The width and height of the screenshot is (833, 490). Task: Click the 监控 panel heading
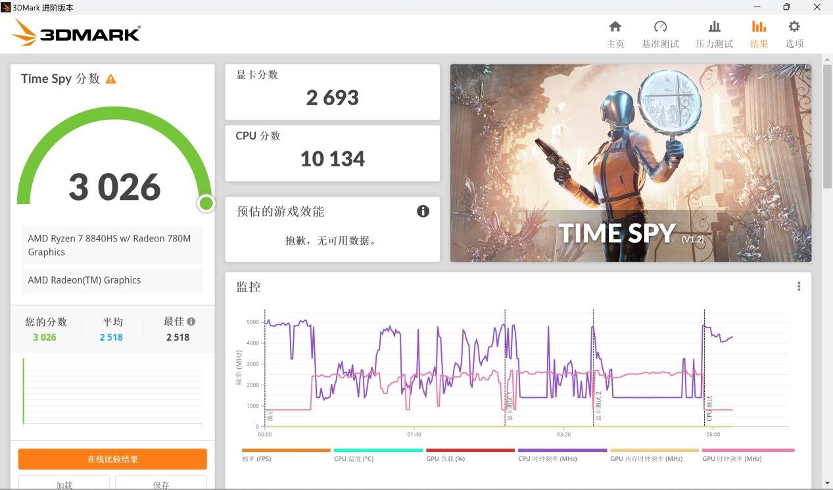pyautogui.click(x=249, y=287)
